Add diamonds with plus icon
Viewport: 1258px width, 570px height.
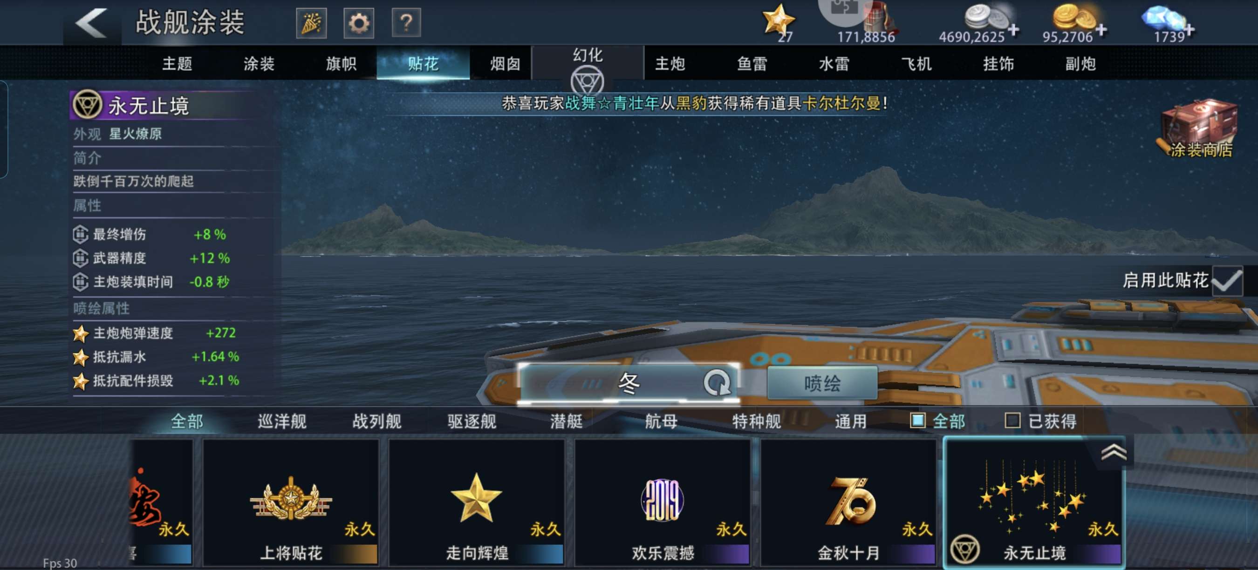point(1189,30)
